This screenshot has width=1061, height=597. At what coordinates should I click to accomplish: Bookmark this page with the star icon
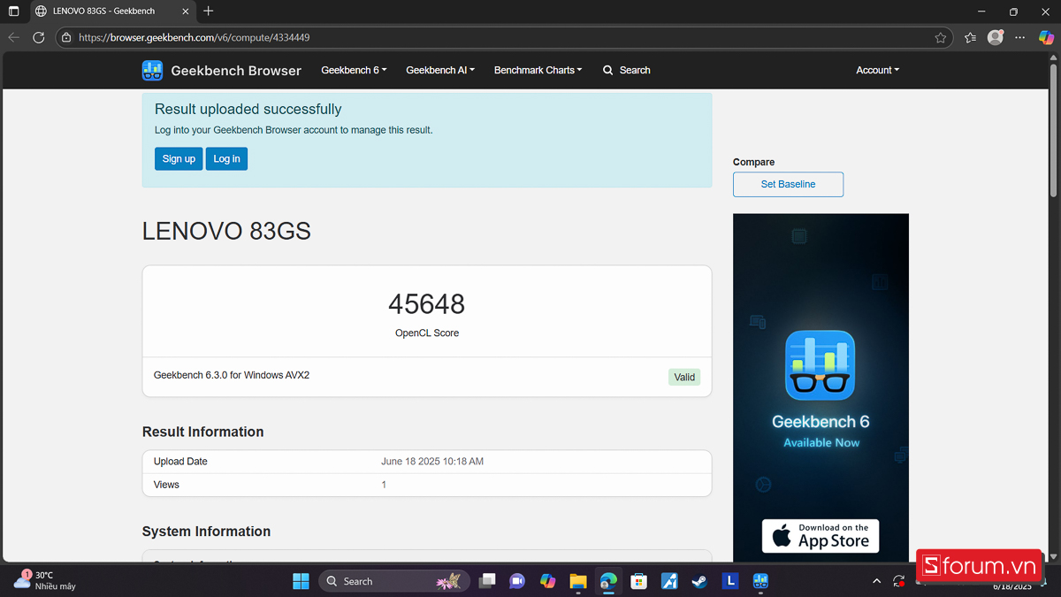pos(941,37)
